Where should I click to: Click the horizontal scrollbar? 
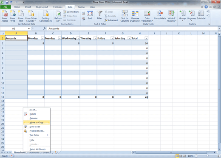(x=171, y=152)
